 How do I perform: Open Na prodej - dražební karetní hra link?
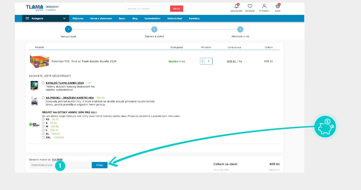pyautogui.click(x=70, y=98)
